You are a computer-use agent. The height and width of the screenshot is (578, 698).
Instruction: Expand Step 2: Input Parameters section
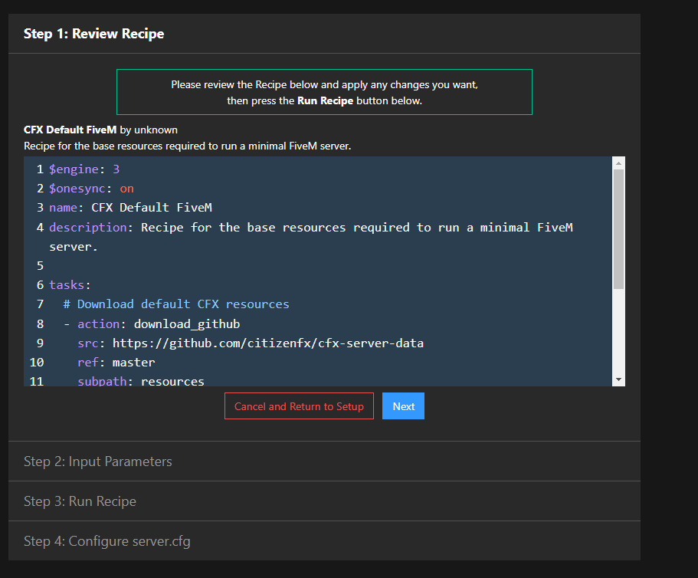(324, 461)
